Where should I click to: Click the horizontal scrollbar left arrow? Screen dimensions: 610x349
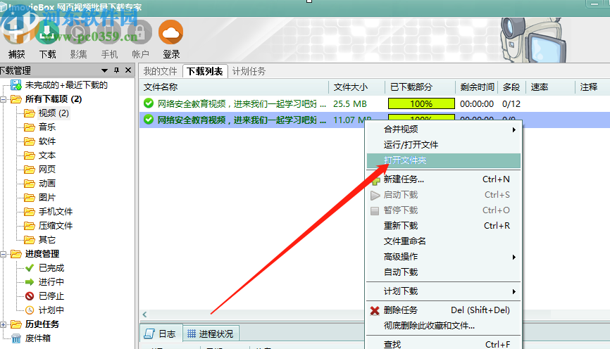[x=144, y=315]
